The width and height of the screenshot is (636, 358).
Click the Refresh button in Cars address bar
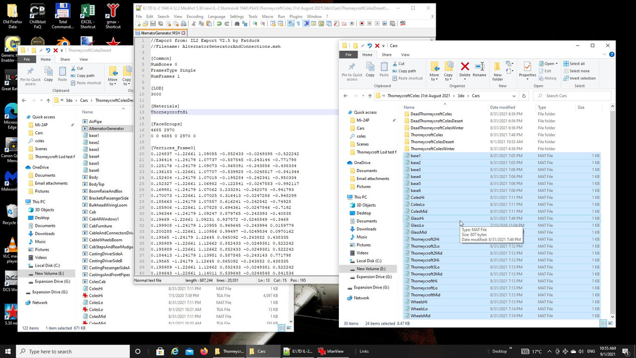[524, 95]
